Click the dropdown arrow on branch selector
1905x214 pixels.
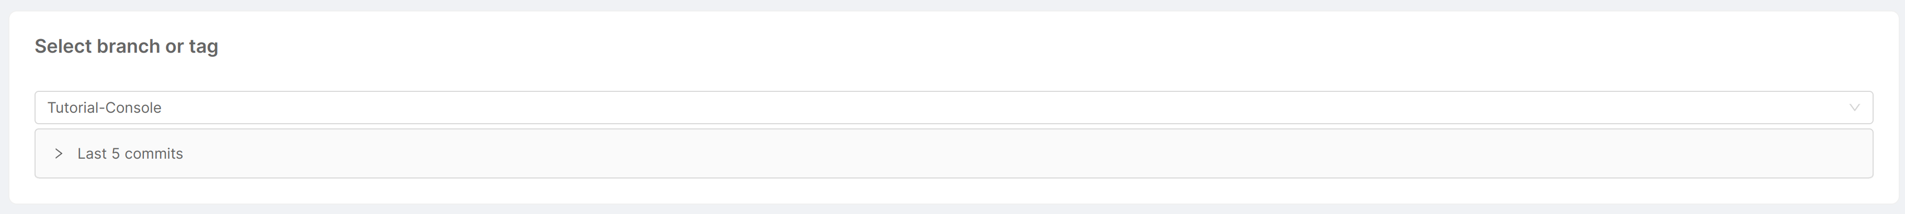1854,108
